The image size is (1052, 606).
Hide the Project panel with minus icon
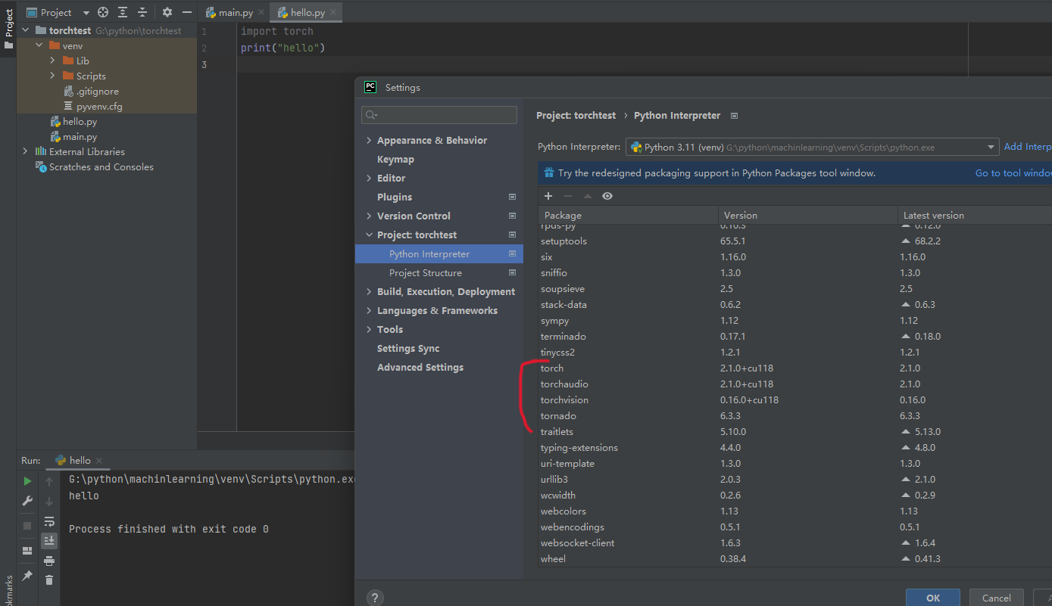tap(187, 12)
